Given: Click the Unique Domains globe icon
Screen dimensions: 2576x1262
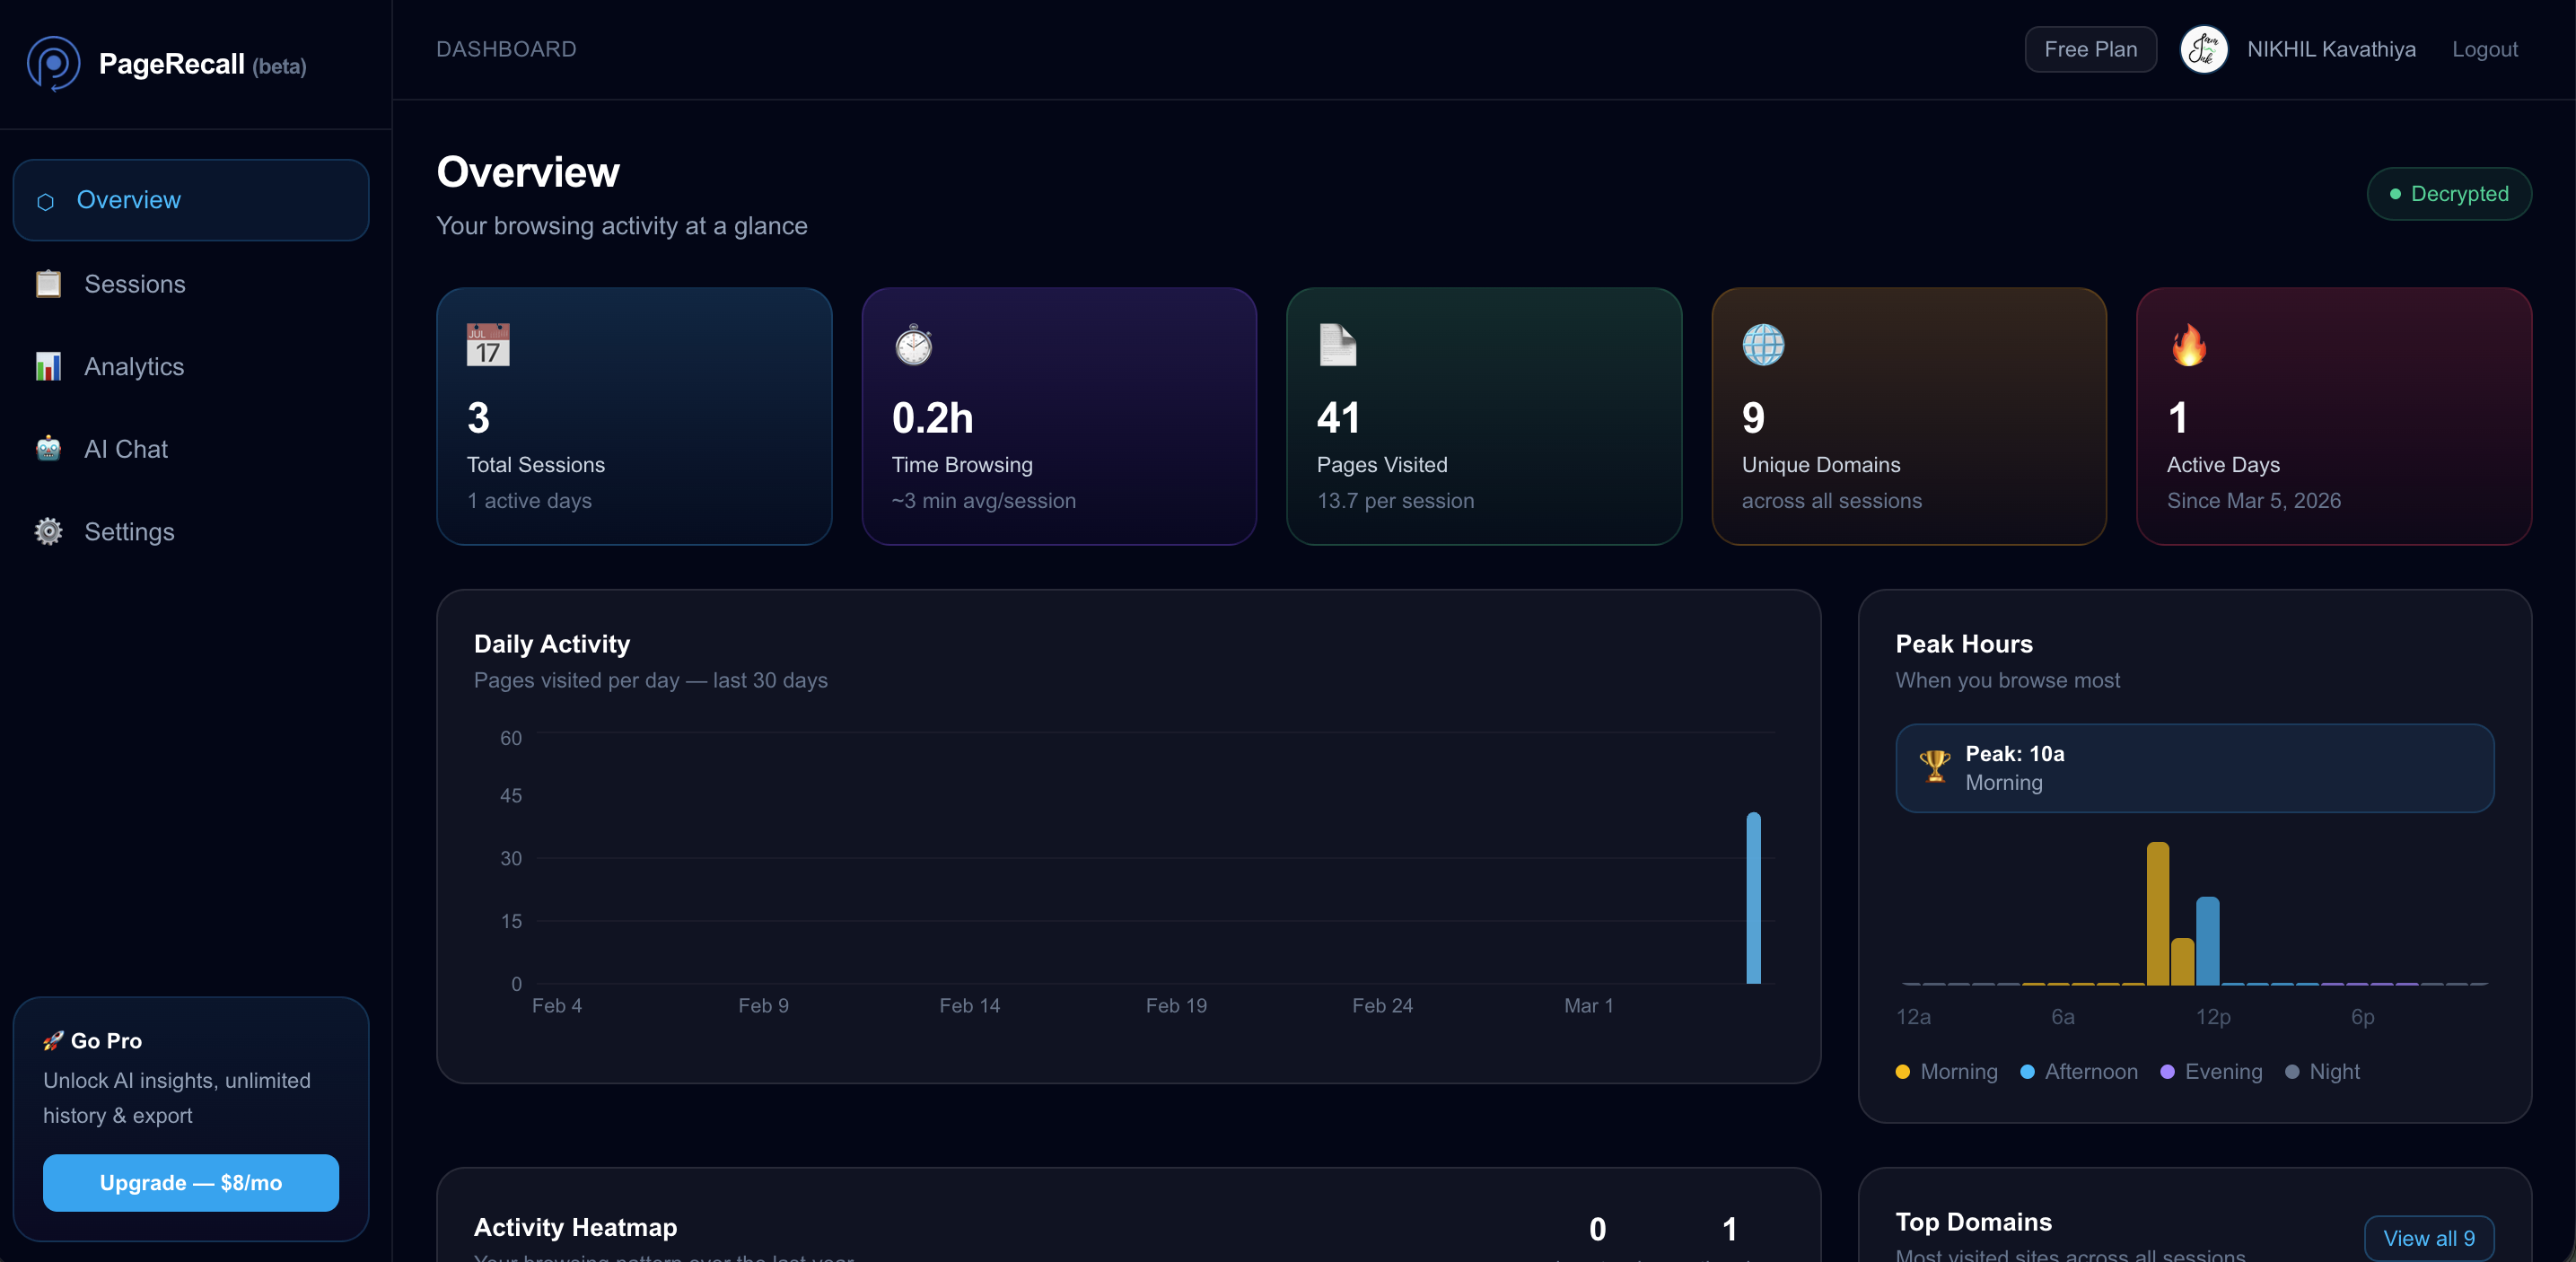Looking at the screenshot, I should pos(1762,345).
